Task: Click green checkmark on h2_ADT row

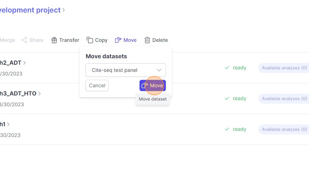Action: pos(227,68)
